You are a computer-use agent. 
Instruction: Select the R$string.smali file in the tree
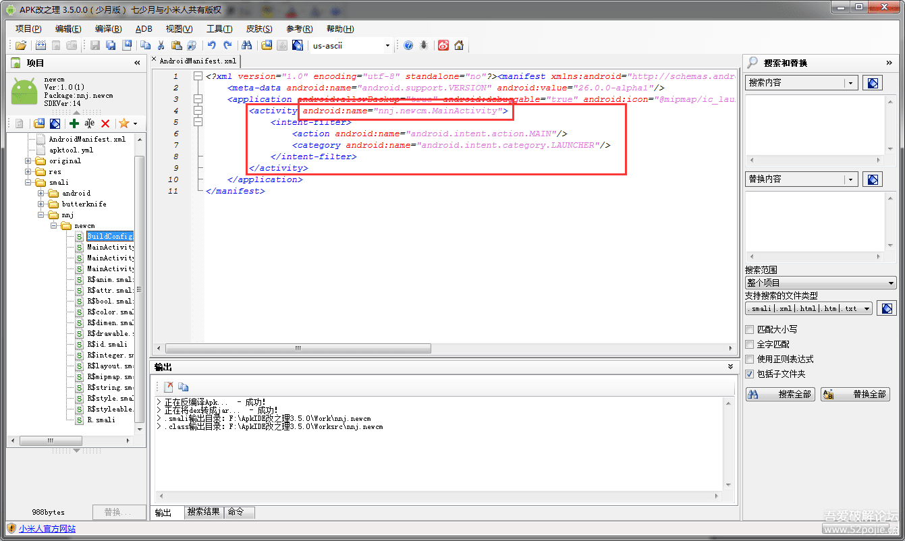coord(110,388)
